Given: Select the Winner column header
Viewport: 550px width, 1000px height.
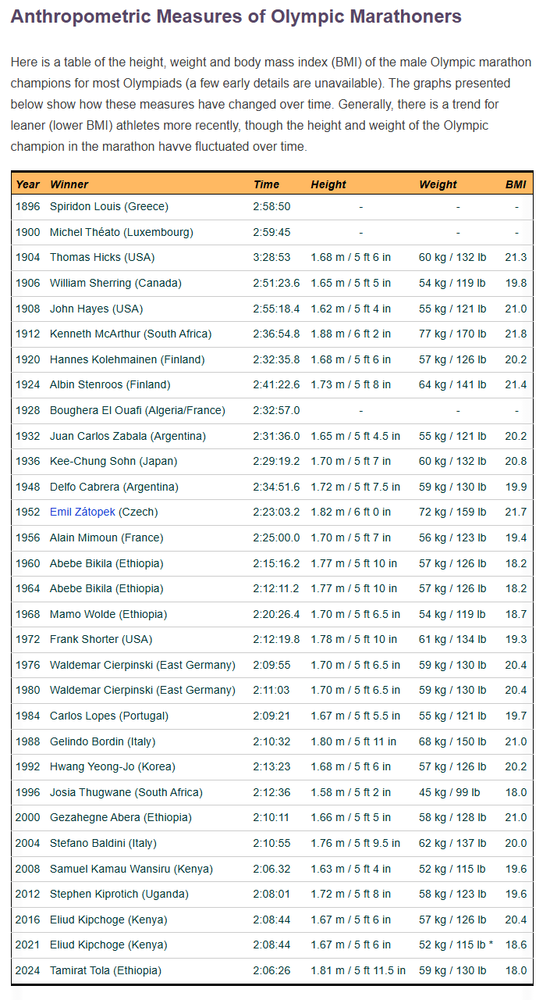Looking at the screenshot, I should click(69, 184).
